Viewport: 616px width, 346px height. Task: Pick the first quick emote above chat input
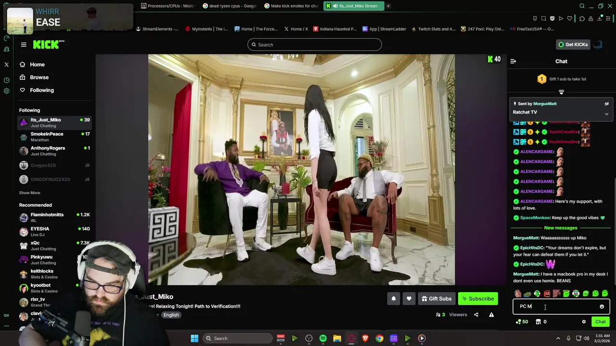pyautogui.click(x=517, y=294)
